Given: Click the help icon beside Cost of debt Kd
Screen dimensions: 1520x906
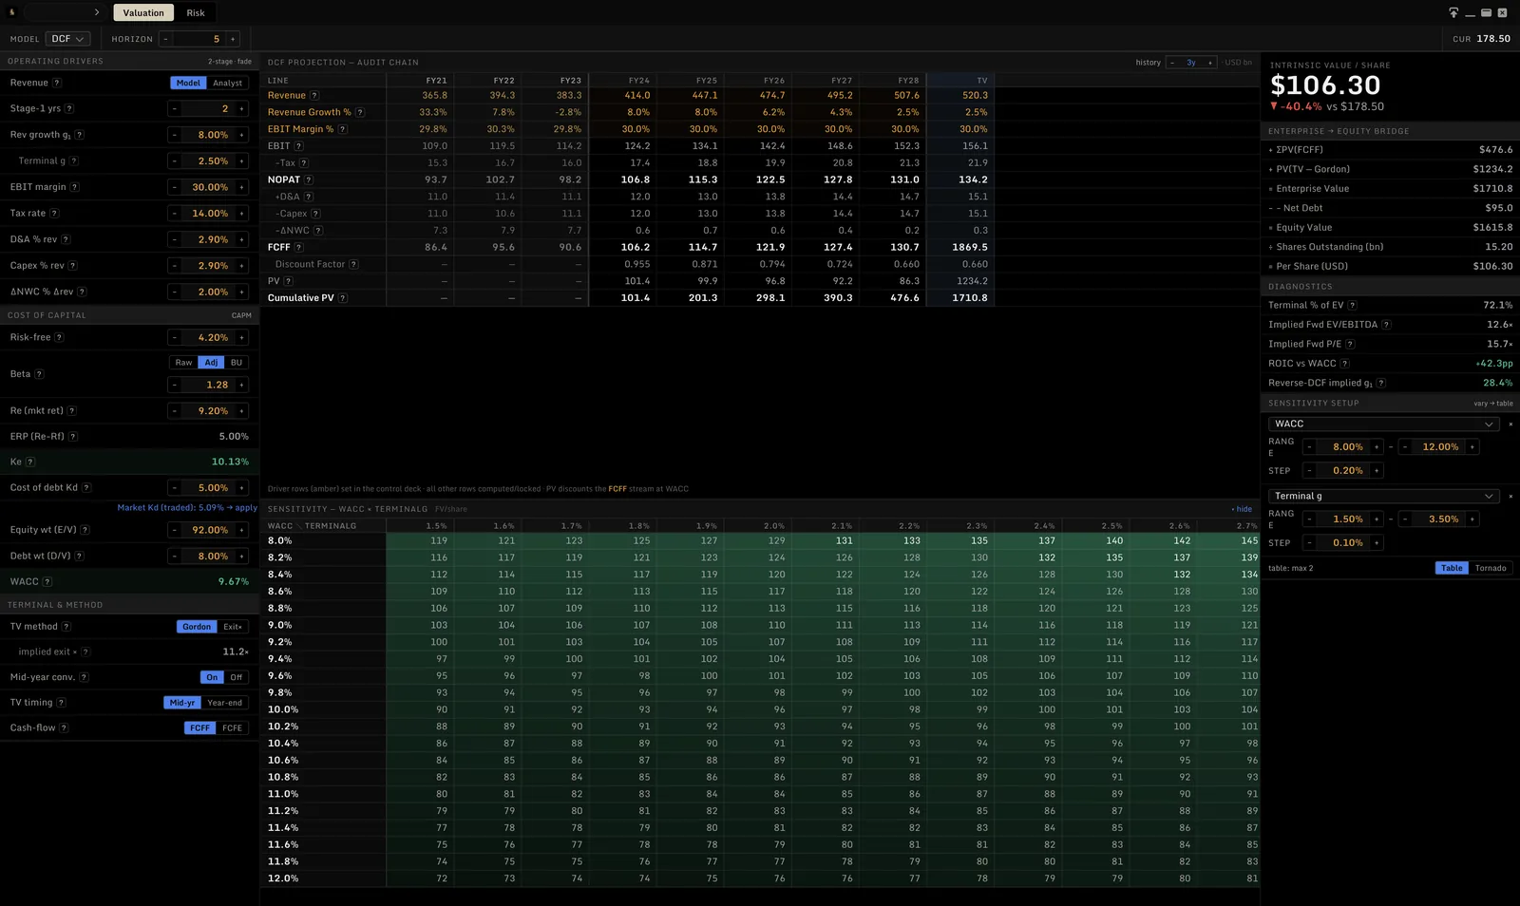Looking at the screenshot, I should (x=86, y=487).
